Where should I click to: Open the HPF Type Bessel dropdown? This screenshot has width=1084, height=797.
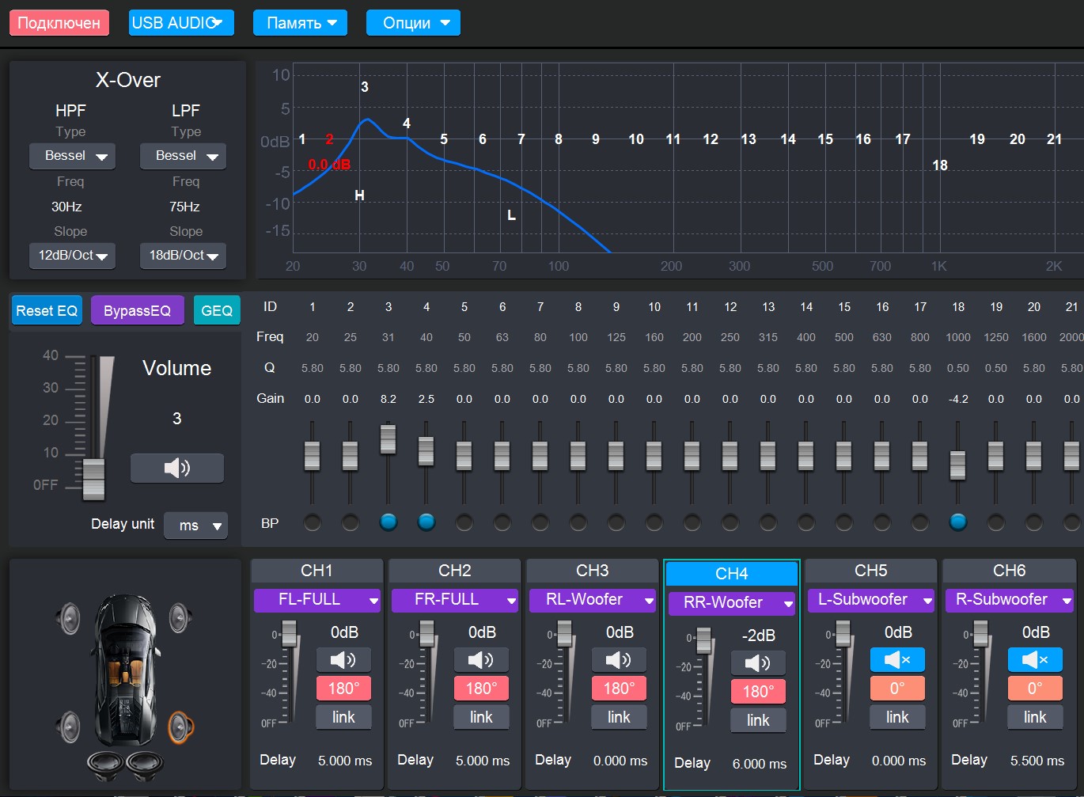pyautogui.click(x=72, y=156)
